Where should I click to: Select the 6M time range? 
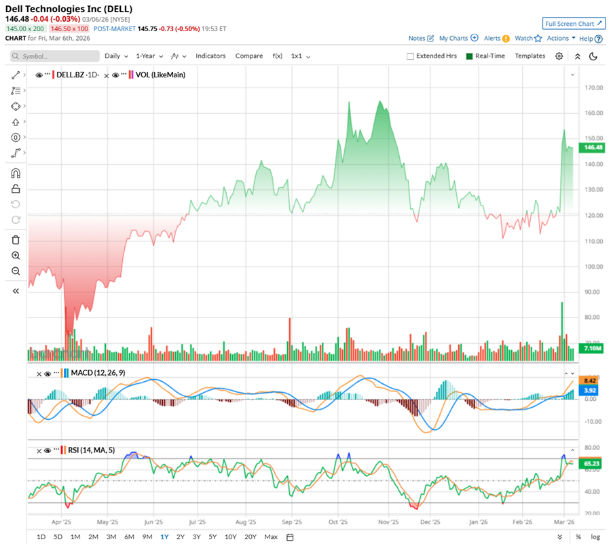pyautogui.click(x=129, y=537)
